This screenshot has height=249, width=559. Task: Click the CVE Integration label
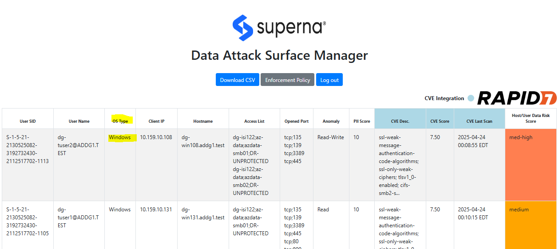tap(444, 98)
